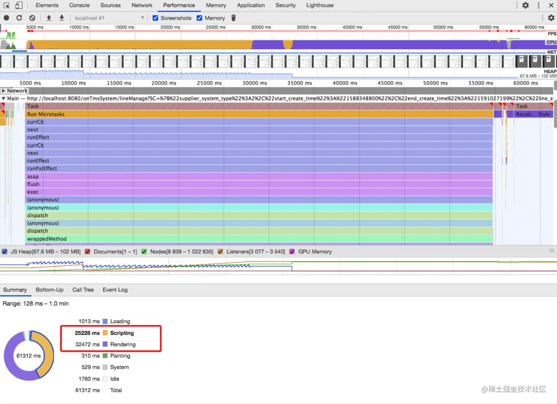Screen dimensions: 557x404
Task: Collapse the Main thread track
Action: (x=3, y=98)
